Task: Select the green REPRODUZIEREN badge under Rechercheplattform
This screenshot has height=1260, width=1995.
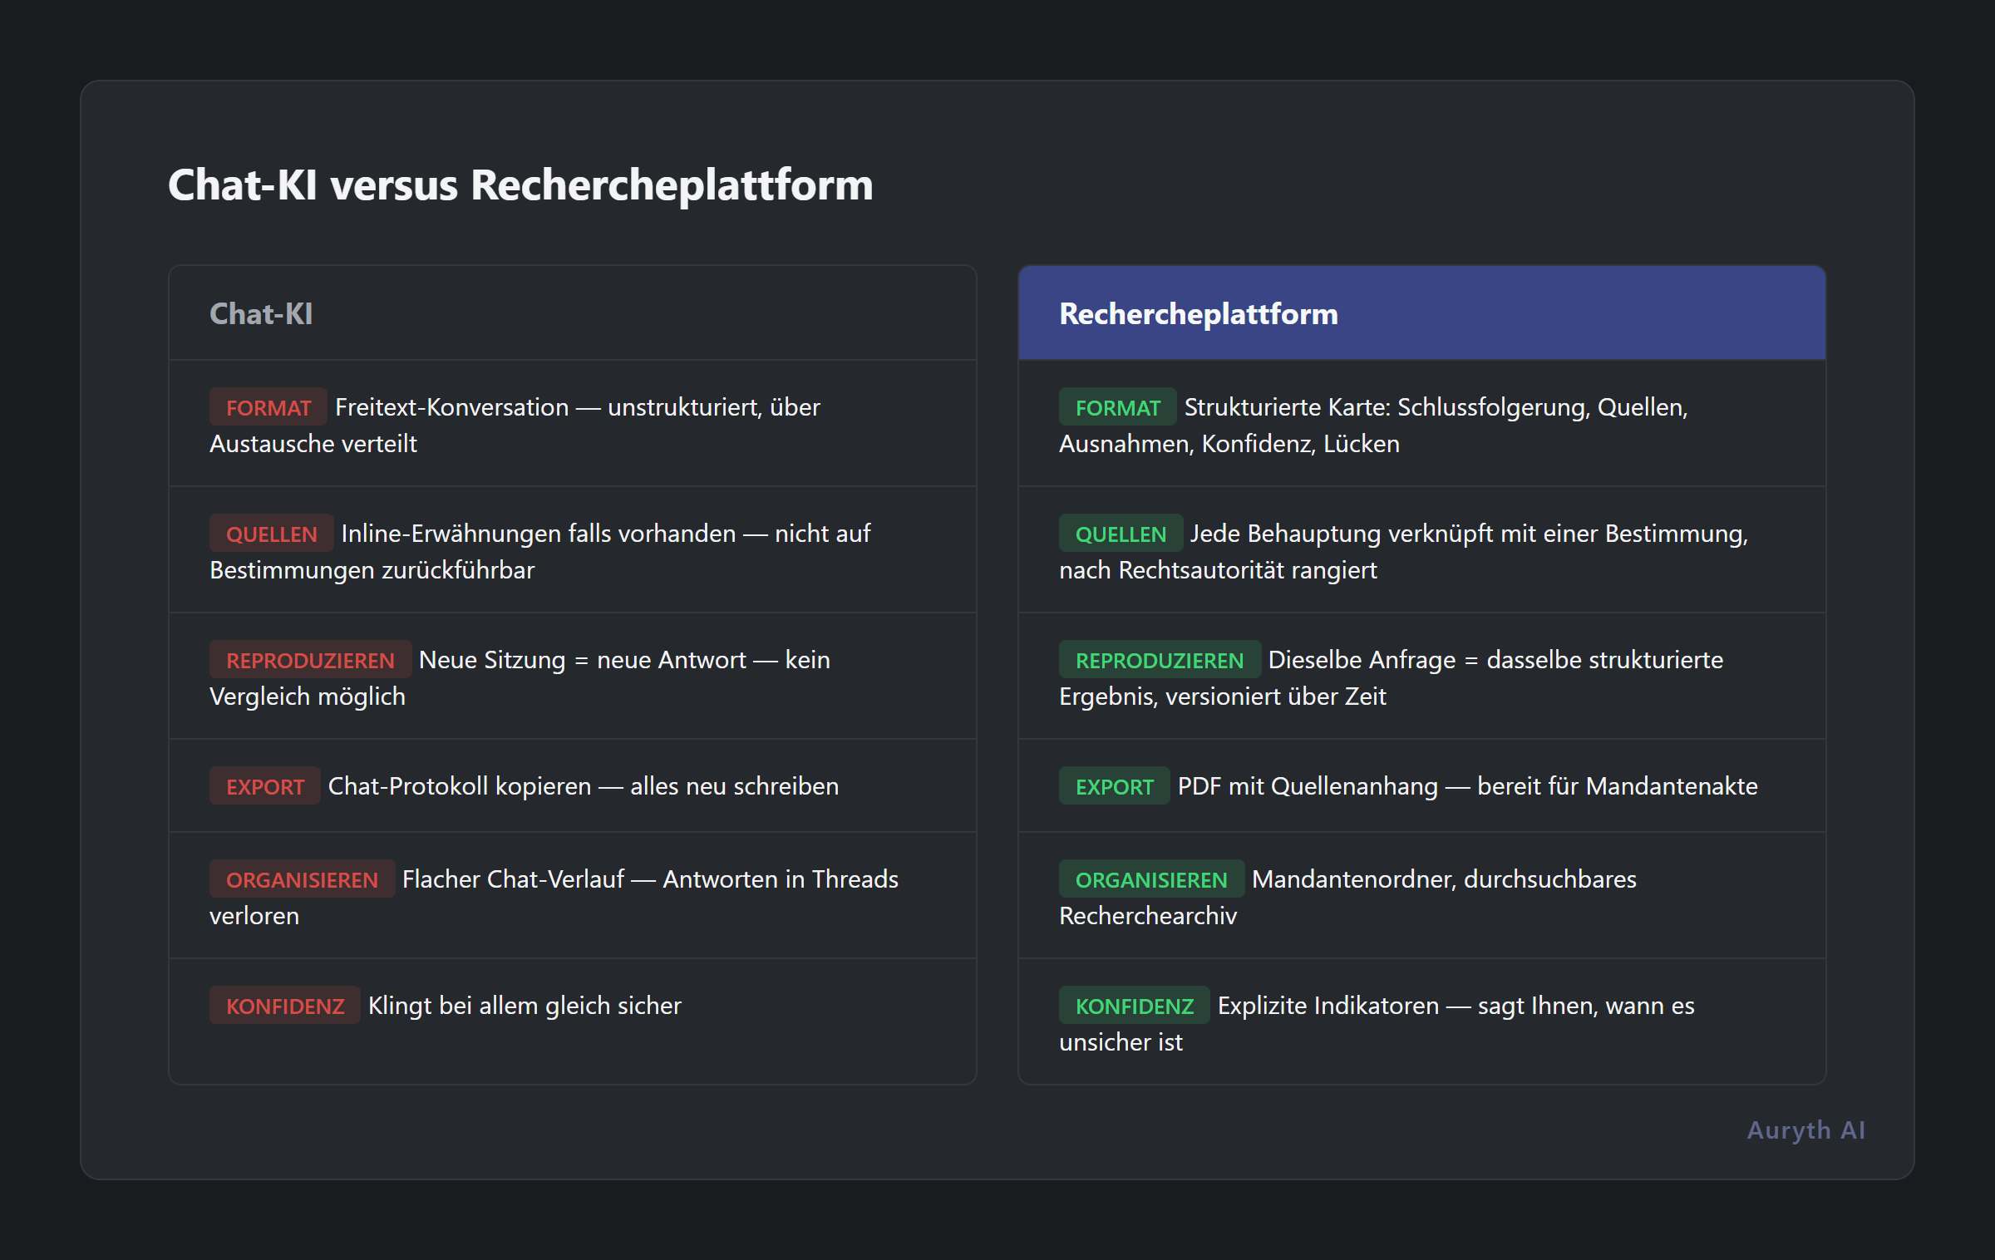Action: click(1159, 659)
